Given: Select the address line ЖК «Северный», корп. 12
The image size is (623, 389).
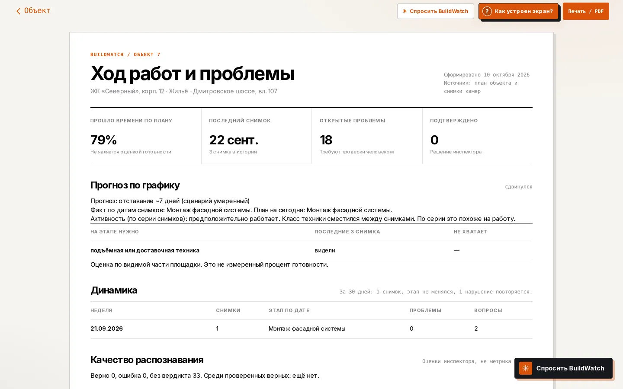Looking at the screenshot, I should [x=184, y=91].
